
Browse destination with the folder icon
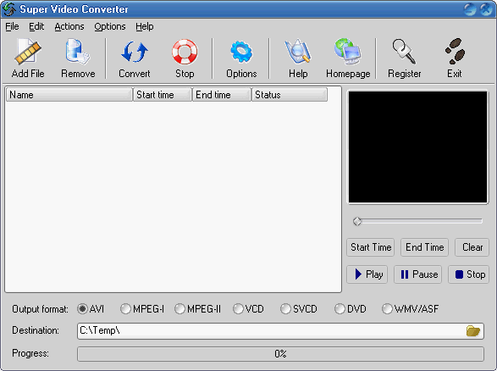tap(473, 330)
